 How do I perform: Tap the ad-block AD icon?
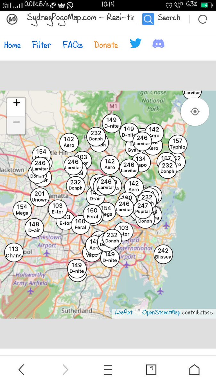pyautogui.click(x=12, y=19)
